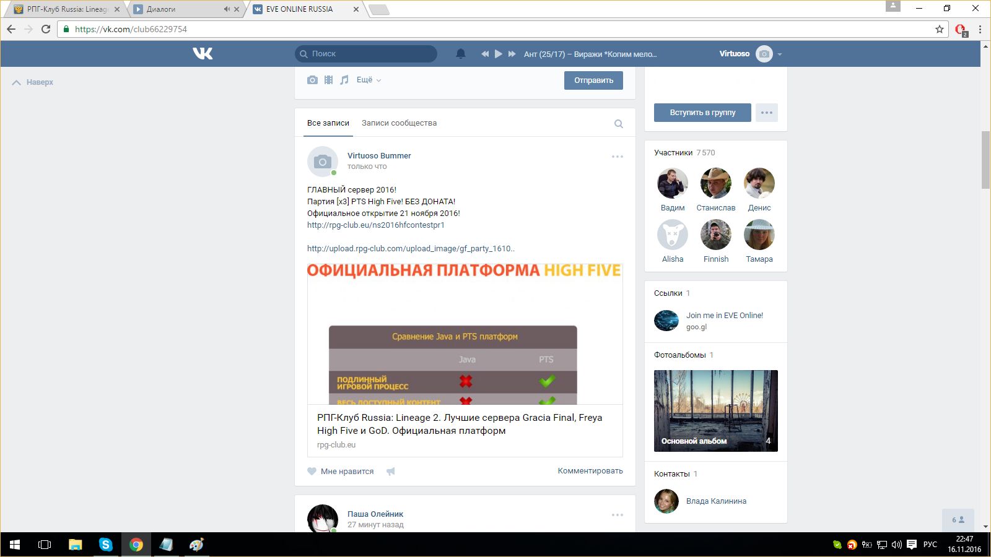Open the Основной альбом photo album
The height and width of the screenshot is (557, 991).
click(x=715, y=410)
